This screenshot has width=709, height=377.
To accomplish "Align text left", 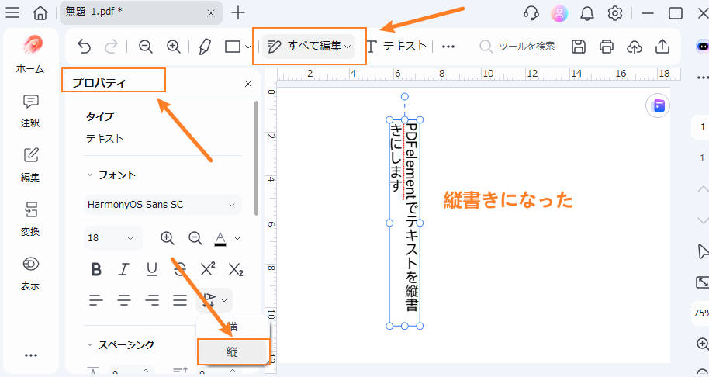I will point(96,299).
